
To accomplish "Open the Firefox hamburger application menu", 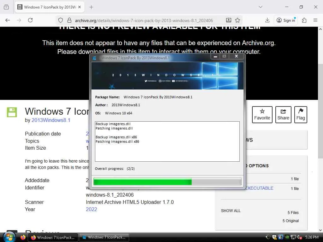I will click(315, 20).
